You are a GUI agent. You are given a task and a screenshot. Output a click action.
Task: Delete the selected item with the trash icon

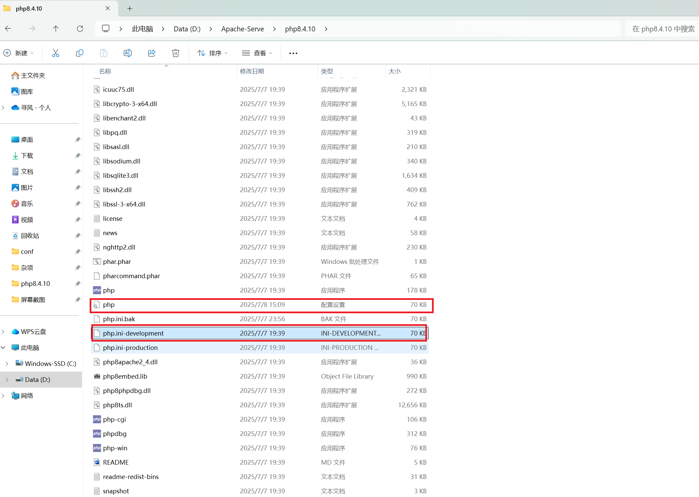click(x=176, y=53)
